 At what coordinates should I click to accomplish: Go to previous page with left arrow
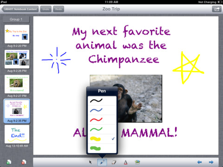199,162
